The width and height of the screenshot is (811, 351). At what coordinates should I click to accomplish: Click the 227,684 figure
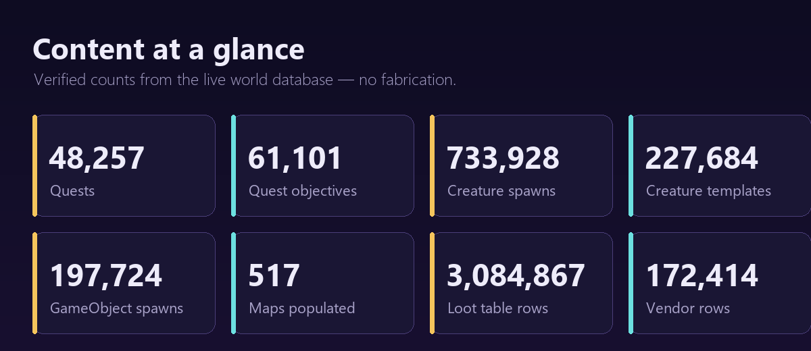[702, 159]
